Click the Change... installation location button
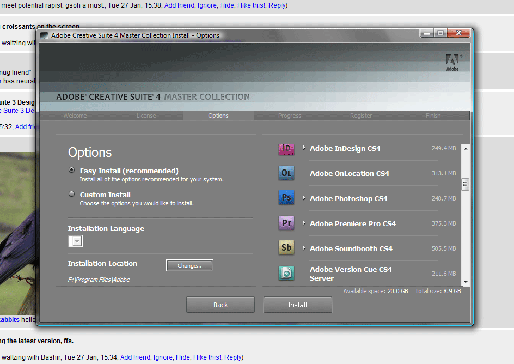514x364 pixels. [189, 265]
